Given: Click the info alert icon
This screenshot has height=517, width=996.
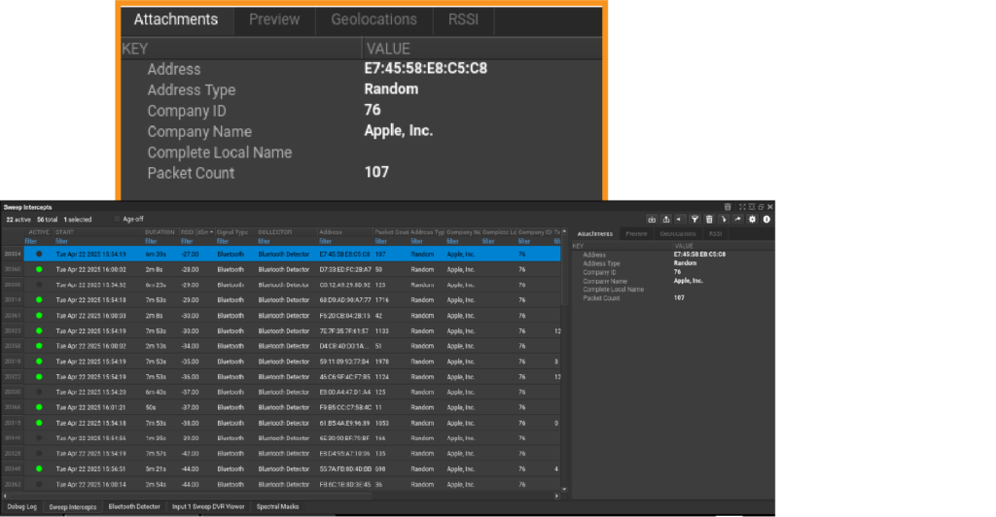Looking at the screenshot, I should pos(766,220).
